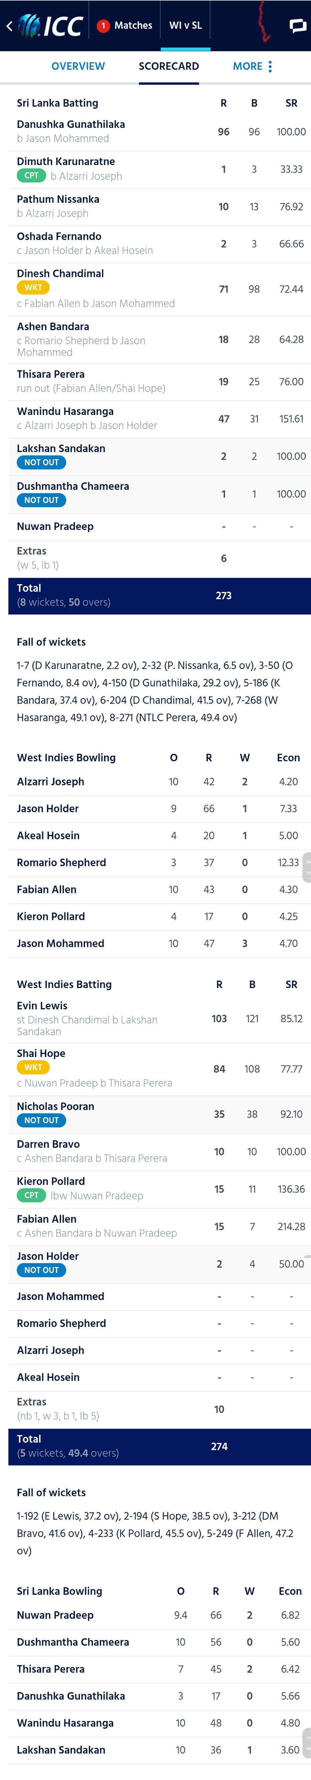The image size is (311, 1780).
Task: Click the red live matches badge
Action: coord(103,26)
